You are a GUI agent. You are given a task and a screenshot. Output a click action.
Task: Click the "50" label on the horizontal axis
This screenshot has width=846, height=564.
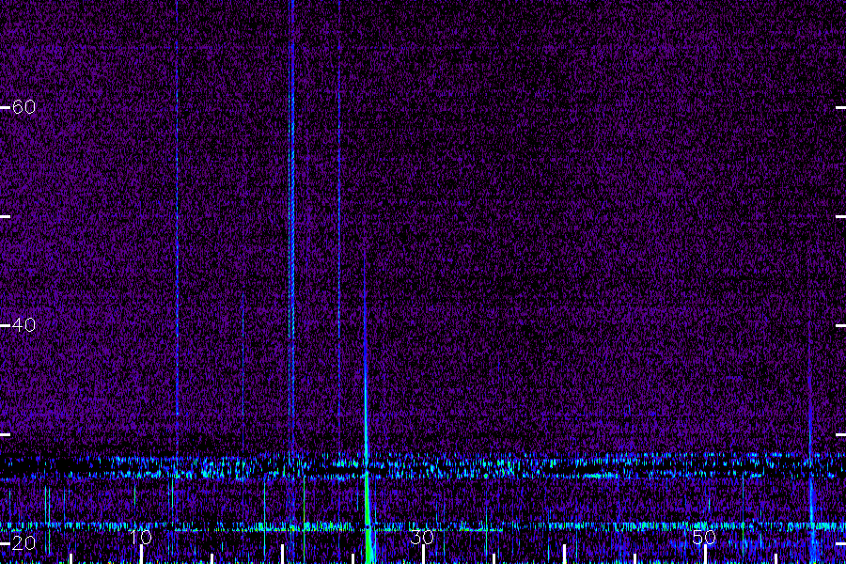coord(704,538)
